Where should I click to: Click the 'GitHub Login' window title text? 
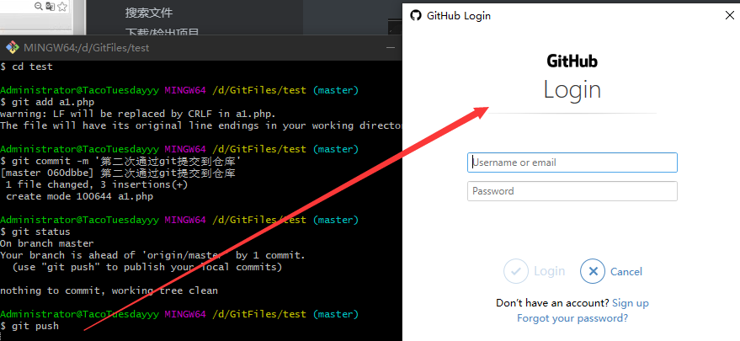[458, 16]
